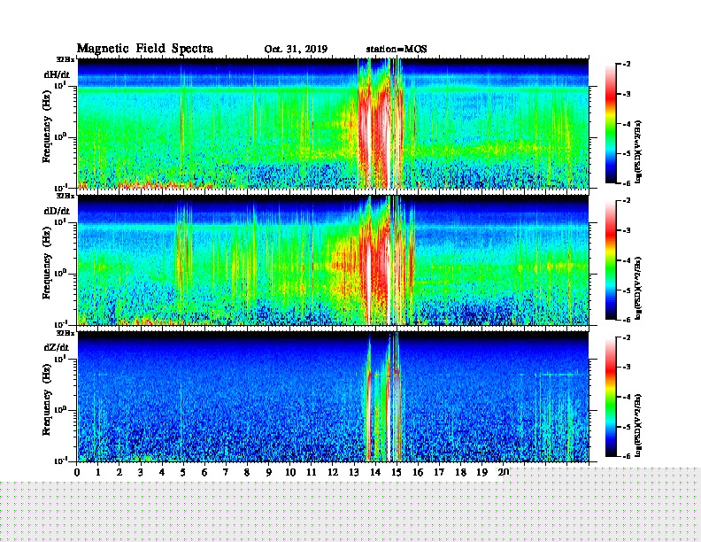Screen dimensions: 701x542
Task: Click the log(PSD) label beside dH/dt colorbar
Action: click(x=638, y=151)
